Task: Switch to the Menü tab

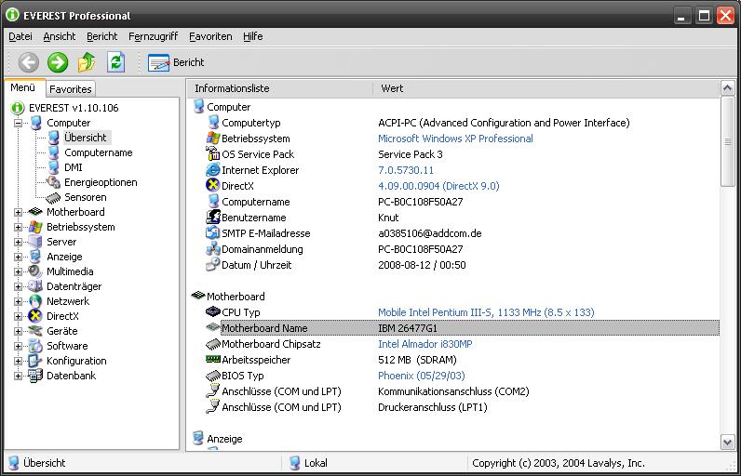Action: [23, 87]
